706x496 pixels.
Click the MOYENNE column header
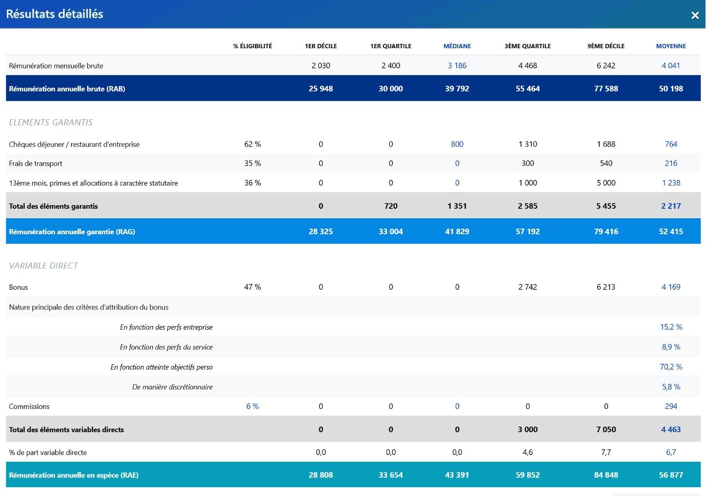pos(671,46)
